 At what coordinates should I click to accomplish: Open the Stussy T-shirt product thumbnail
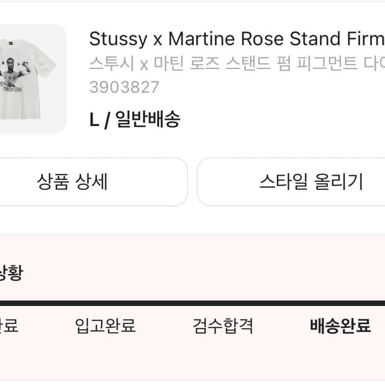(31, 79)
